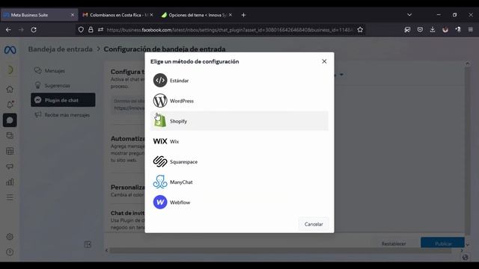Open the Meta logo home in sidebar
The height and width of the screenshot is (269, 479).
(x=10, y=50)
